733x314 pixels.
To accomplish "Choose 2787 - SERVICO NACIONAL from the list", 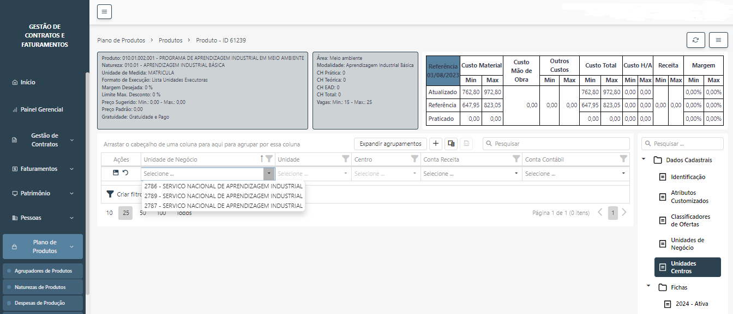I will pyautogui.click(x=223, y=206).
